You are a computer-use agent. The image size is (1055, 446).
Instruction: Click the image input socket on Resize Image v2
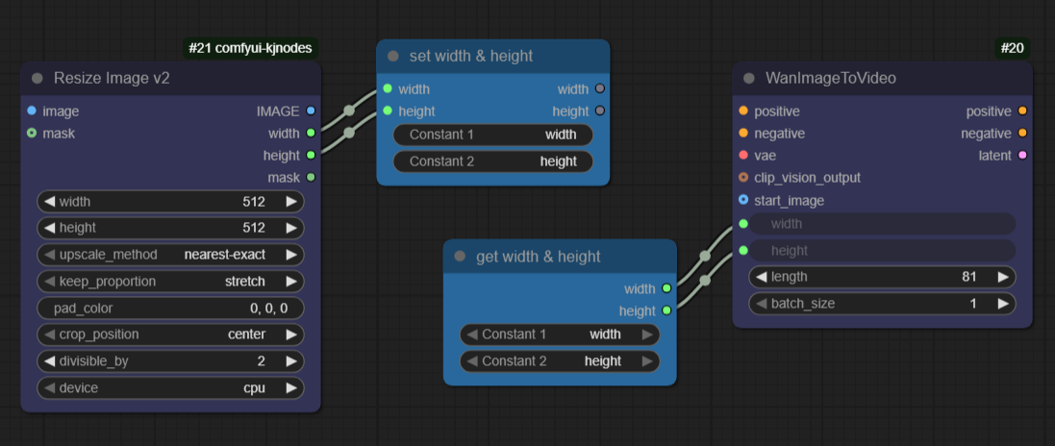pos(32,111)
